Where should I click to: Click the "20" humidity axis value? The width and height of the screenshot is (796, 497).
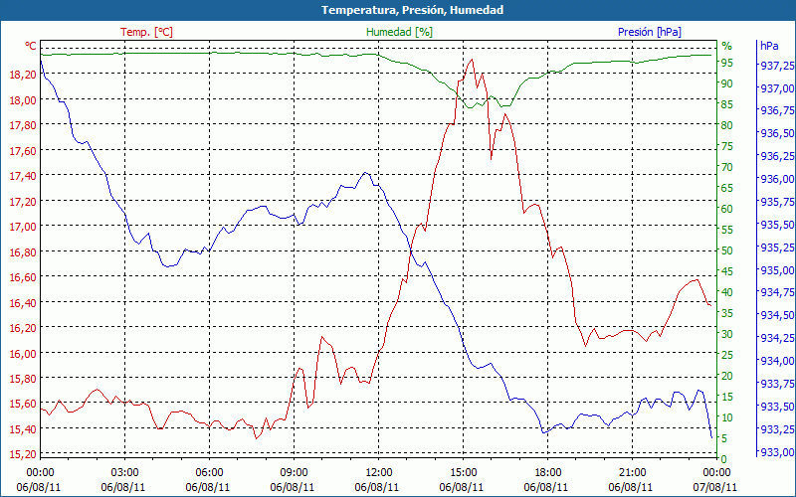pyautogui.click(x=727, y=376)
